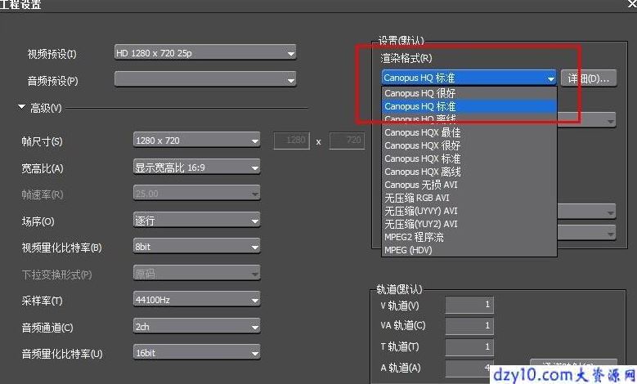This screenshot has width=637, height=384.
Task: Open the 宽高比 dropdown showing 显示宽高比 16:9
Action: pos(196,167)
